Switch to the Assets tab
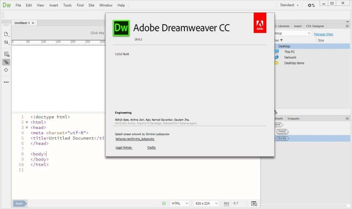This screenshot has height=209, width=352. point(279,119)
